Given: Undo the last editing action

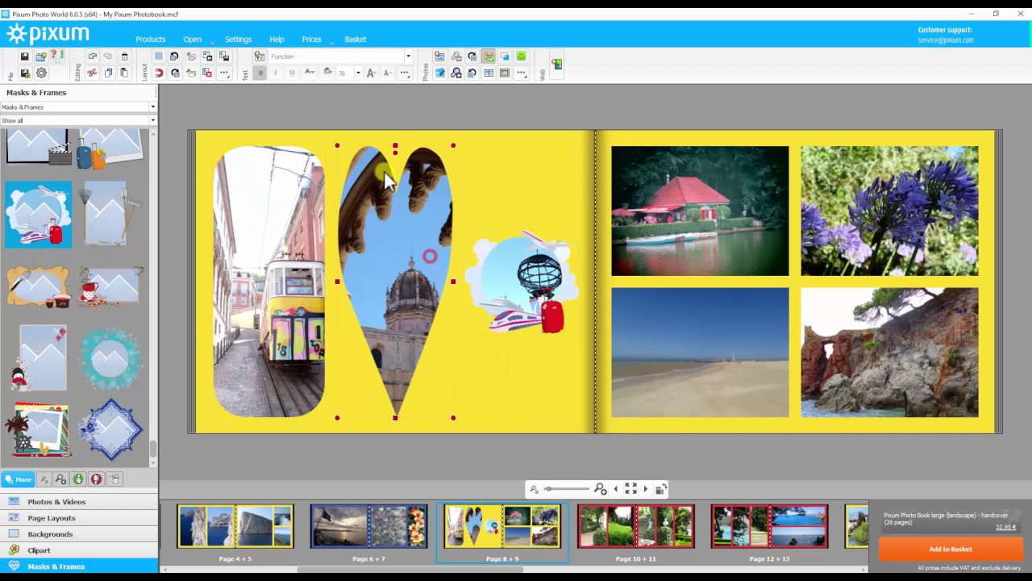Looking at the screenshot, I should pyautogui.click(x=93, y=56).
